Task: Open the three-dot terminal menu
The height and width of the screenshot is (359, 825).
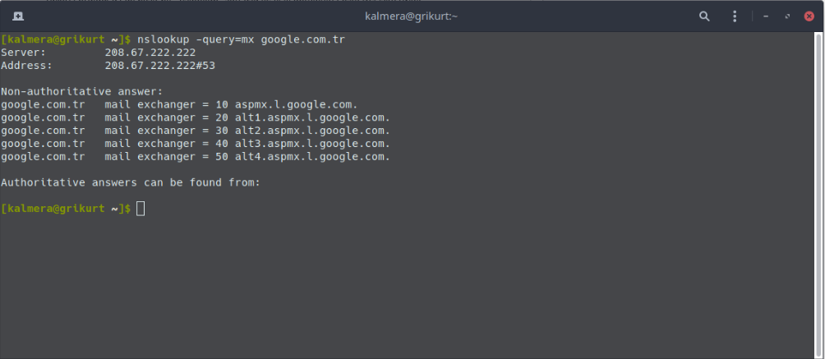Action: (735, 16)
